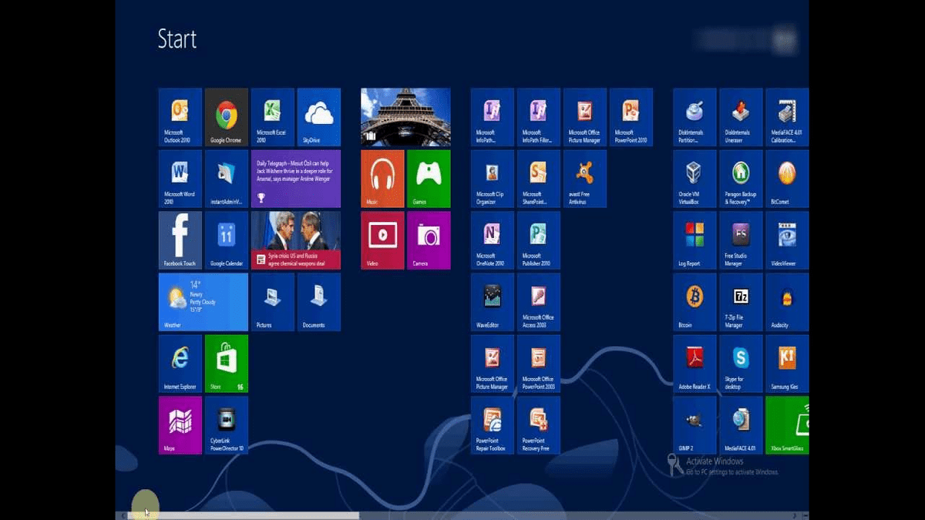Start Microsoft Word 2010

(x=180, y=179)
